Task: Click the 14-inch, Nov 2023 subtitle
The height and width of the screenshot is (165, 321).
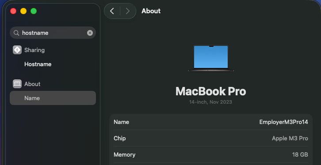Action: 210,102
